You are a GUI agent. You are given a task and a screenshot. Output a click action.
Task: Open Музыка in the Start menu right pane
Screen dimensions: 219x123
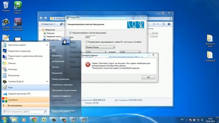coord(55,67)
